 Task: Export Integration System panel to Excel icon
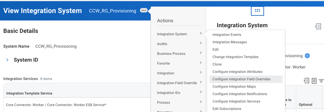tap(318, 26)
